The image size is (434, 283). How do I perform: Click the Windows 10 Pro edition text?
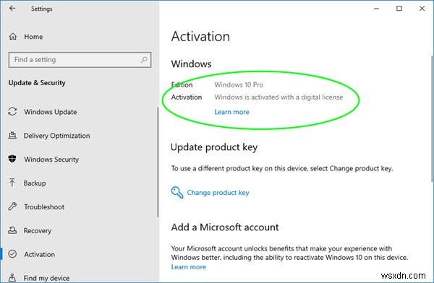coord(239,84)
